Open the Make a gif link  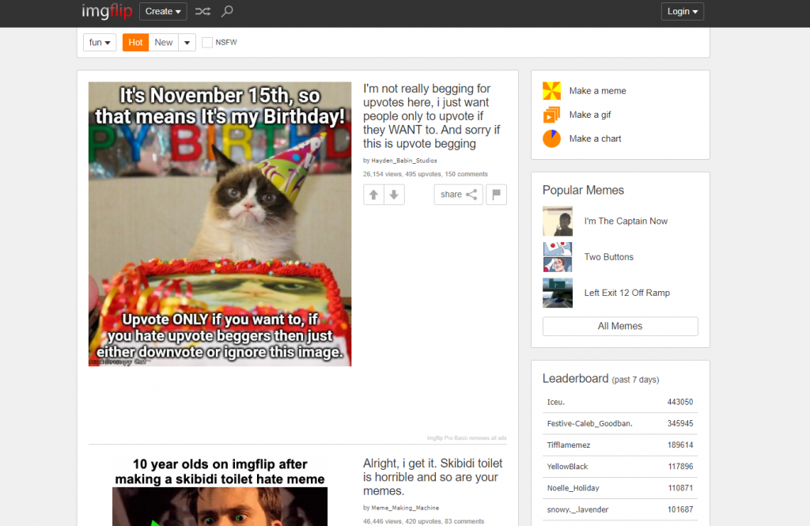590,115
